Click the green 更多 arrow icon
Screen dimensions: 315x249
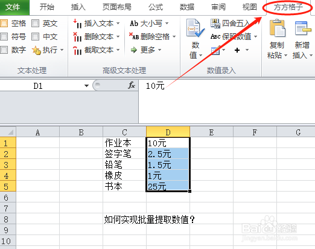(x=134, y=50)
